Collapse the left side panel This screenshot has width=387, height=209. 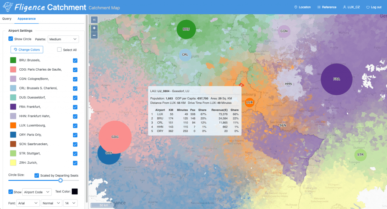coord(94,20)
